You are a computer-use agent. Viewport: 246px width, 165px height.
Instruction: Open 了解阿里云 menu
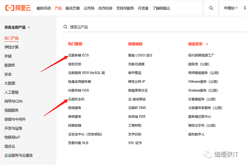pyautogui.click(x=161, y=8)
